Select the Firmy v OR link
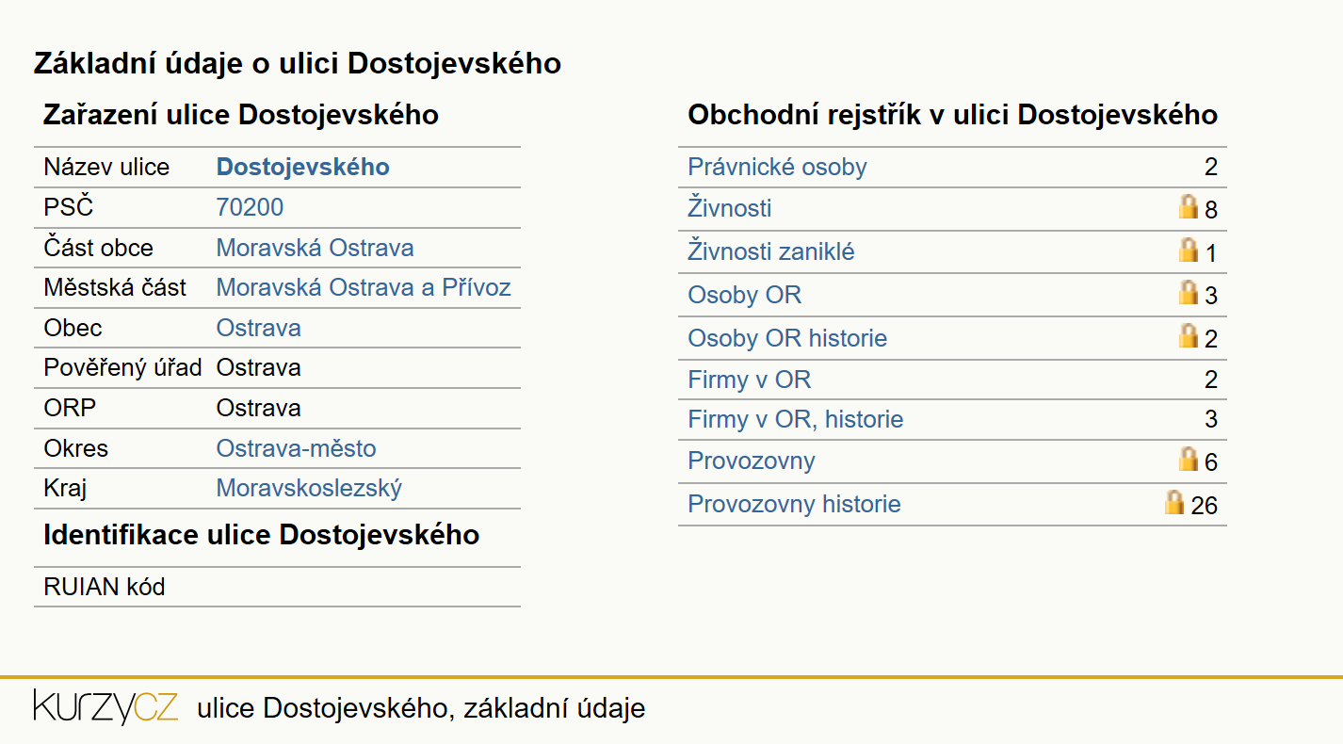1343x744 pixels. (x=750, y=380)
